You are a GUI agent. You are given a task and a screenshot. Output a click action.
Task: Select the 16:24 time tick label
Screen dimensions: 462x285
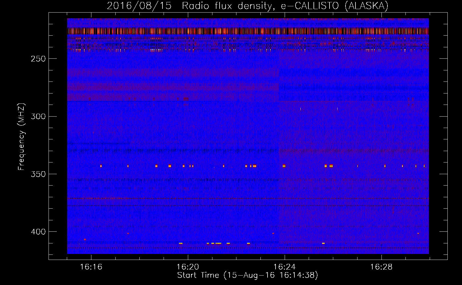tap(285, 267)
